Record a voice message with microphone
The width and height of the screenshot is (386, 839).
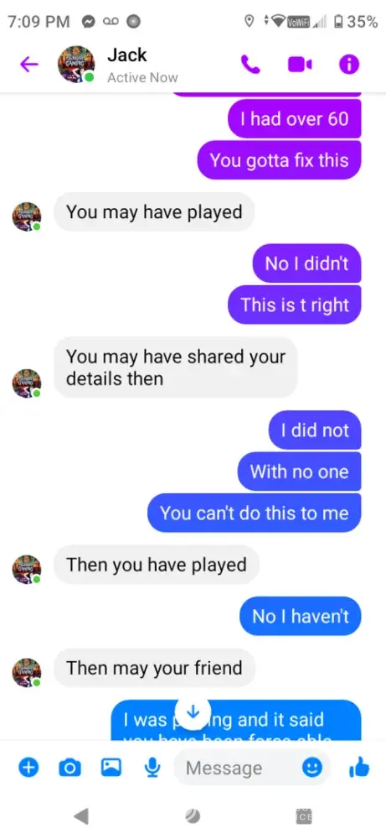point(152,769)
